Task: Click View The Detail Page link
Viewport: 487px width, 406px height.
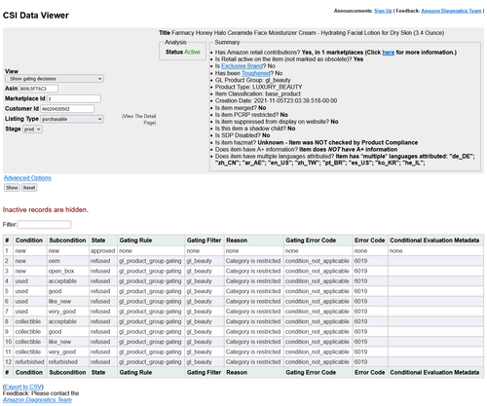Action: point(139,120)
